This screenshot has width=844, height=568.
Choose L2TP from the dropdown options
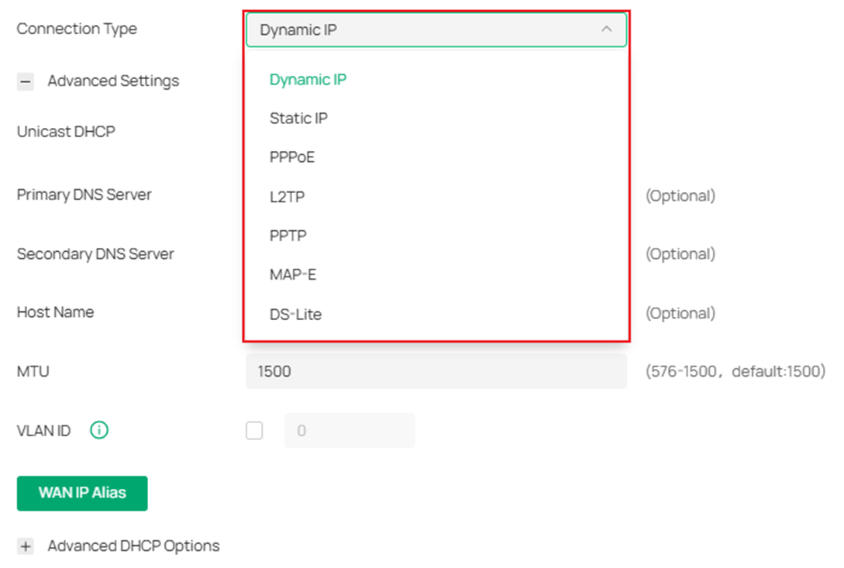coord(288,196)
